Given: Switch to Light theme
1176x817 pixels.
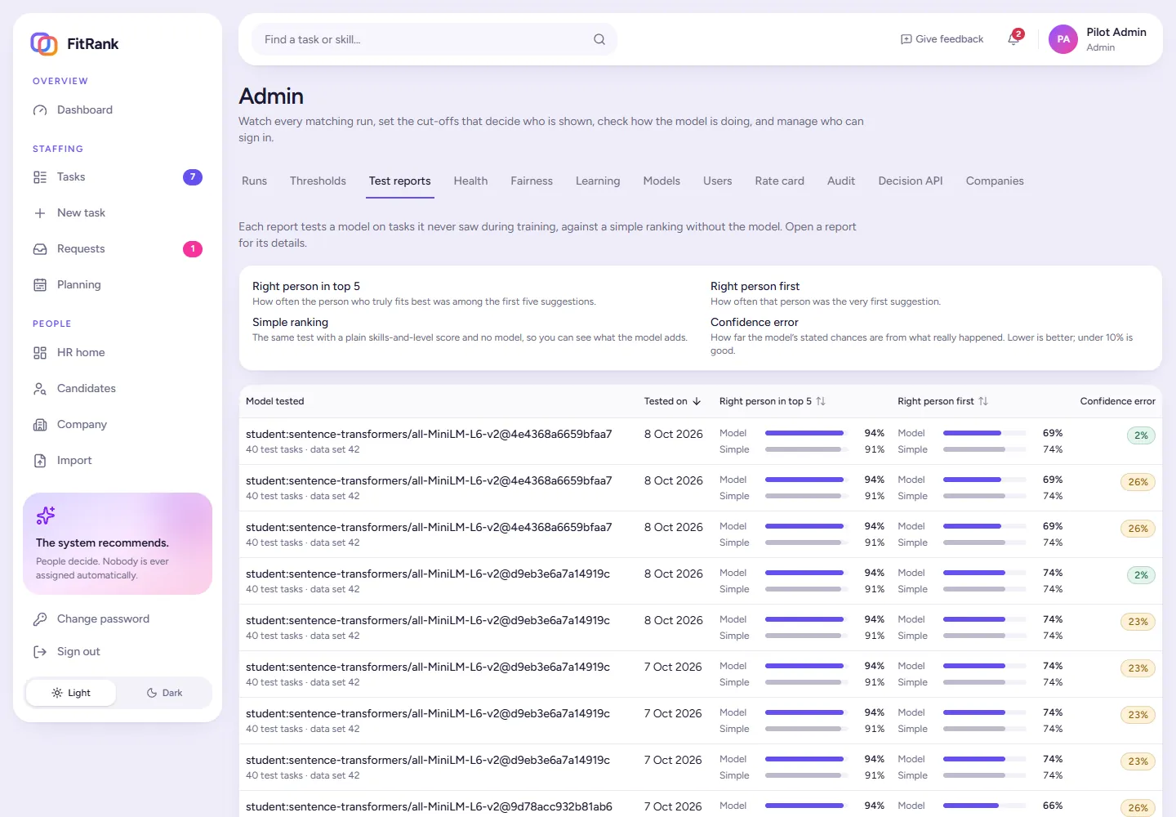Looking at the screenshot, I should click(x=71, y=693).
